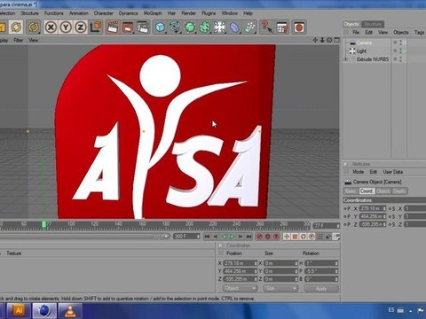Switch to Cinema 4D taskbar button
The image size is (426, 319).
click(x=44, y=311)
